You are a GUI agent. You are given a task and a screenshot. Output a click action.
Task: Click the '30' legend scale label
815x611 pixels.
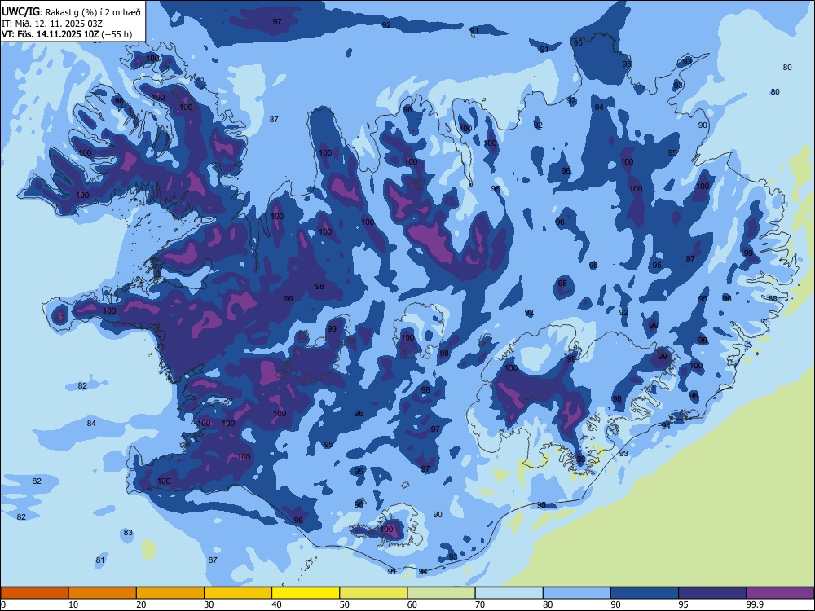click(209, 604)
